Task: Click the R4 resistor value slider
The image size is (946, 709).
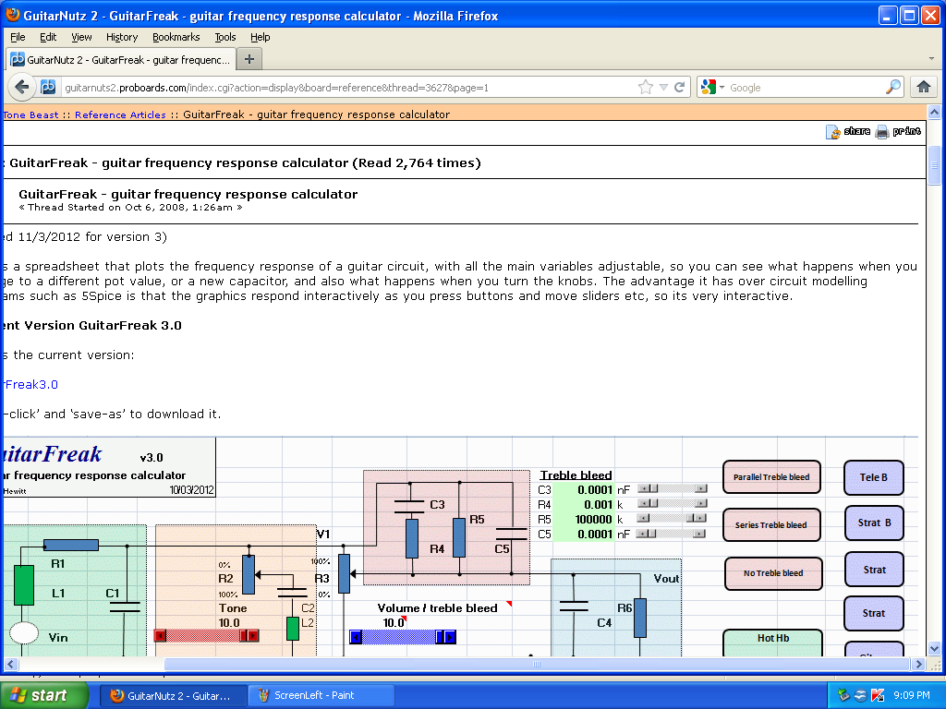Action: pyautogui.click(x=673, y=503)
